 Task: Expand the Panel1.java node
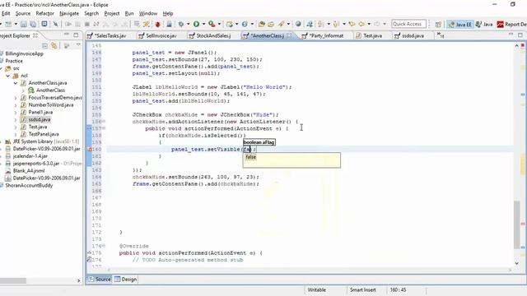point(16,113)
